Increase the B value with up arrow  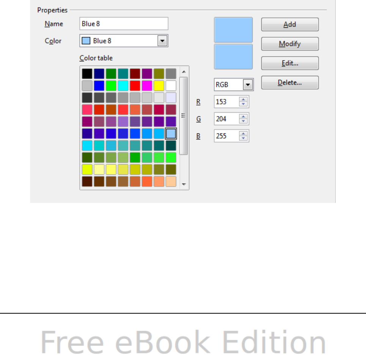pos(243,134)
